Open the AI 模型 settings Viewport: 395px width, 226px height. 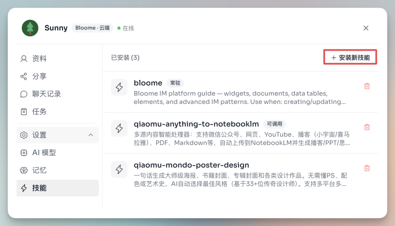(58, 153)
